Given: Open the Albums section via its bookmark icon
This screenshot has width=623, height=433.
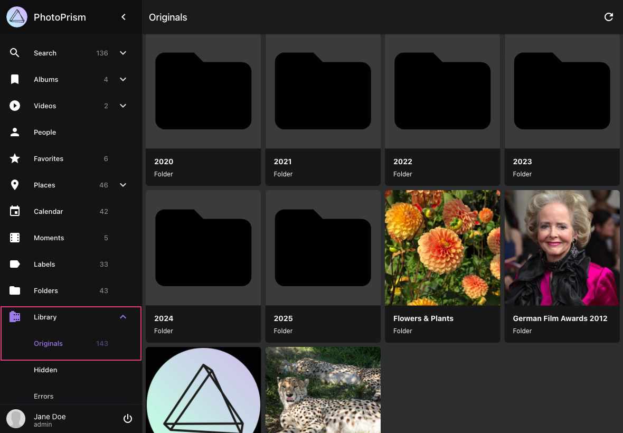Looking at the screenshot, I should pyautogui.click(x=15, y=79).
